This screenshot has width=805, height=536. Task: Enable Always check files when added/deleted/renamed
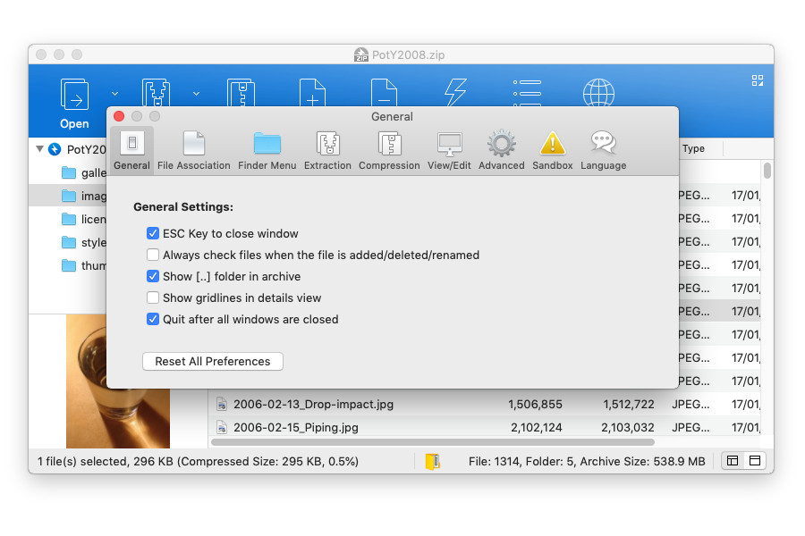pyautogui.click(x=153, y=255)
